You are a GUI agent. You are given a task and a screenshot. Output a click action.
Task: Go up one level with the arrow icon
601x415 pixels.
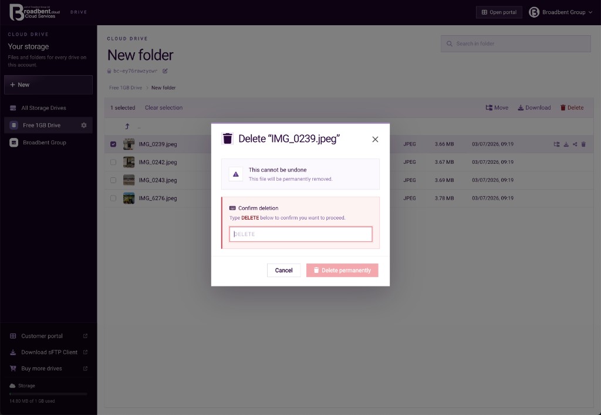click(x=127, y=126)
